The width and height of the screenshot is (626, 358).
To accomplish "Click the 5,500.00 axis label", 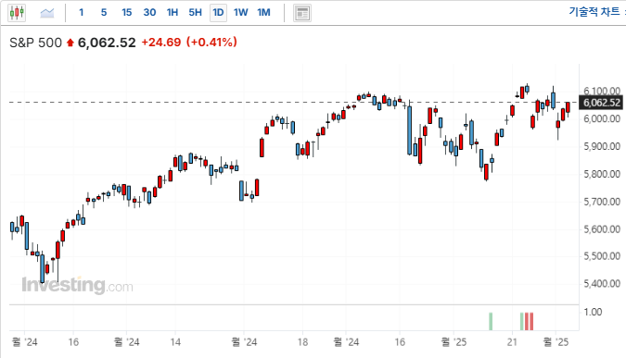I will (x=602, y=256).
